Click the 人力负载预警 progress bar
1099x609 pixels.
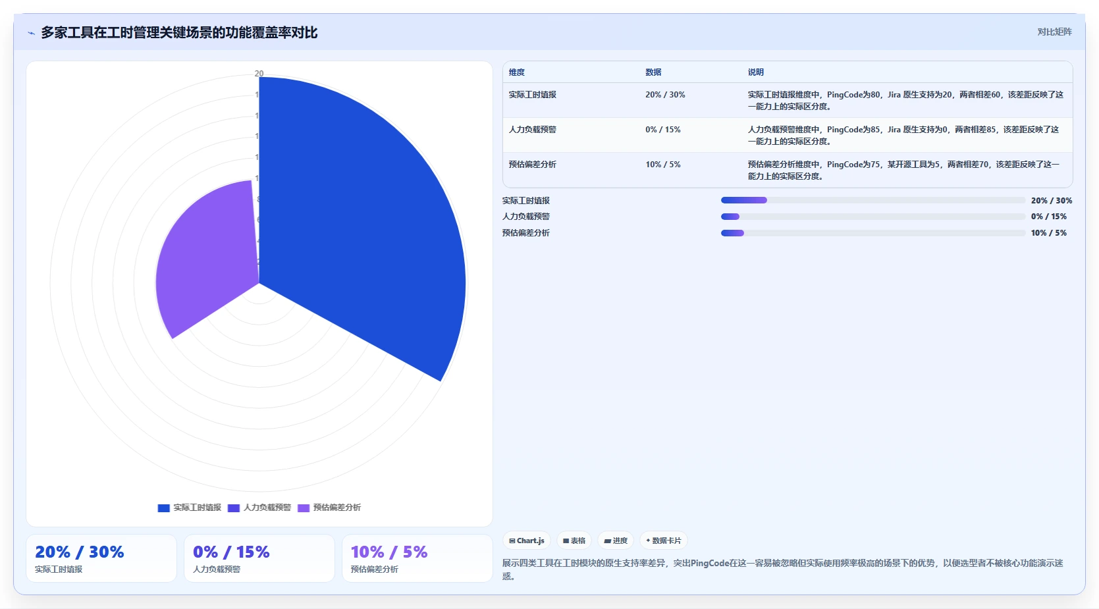[873, 217]
